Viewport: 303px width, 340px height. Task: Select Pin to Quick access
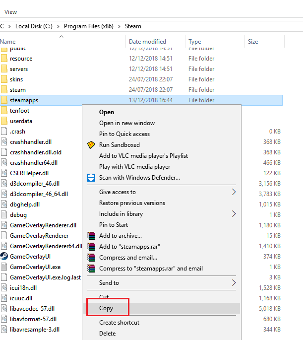[x=124, y=134]
